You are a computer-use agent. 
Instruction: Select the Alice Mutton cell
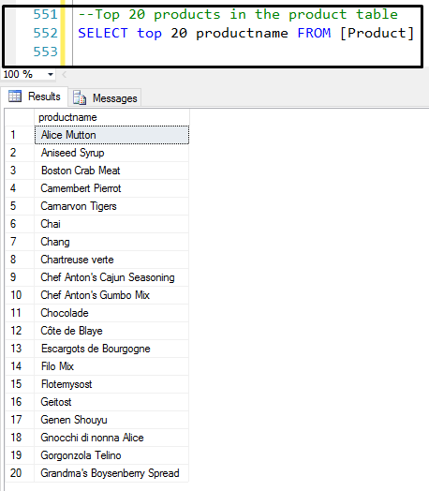click(111, 135)
